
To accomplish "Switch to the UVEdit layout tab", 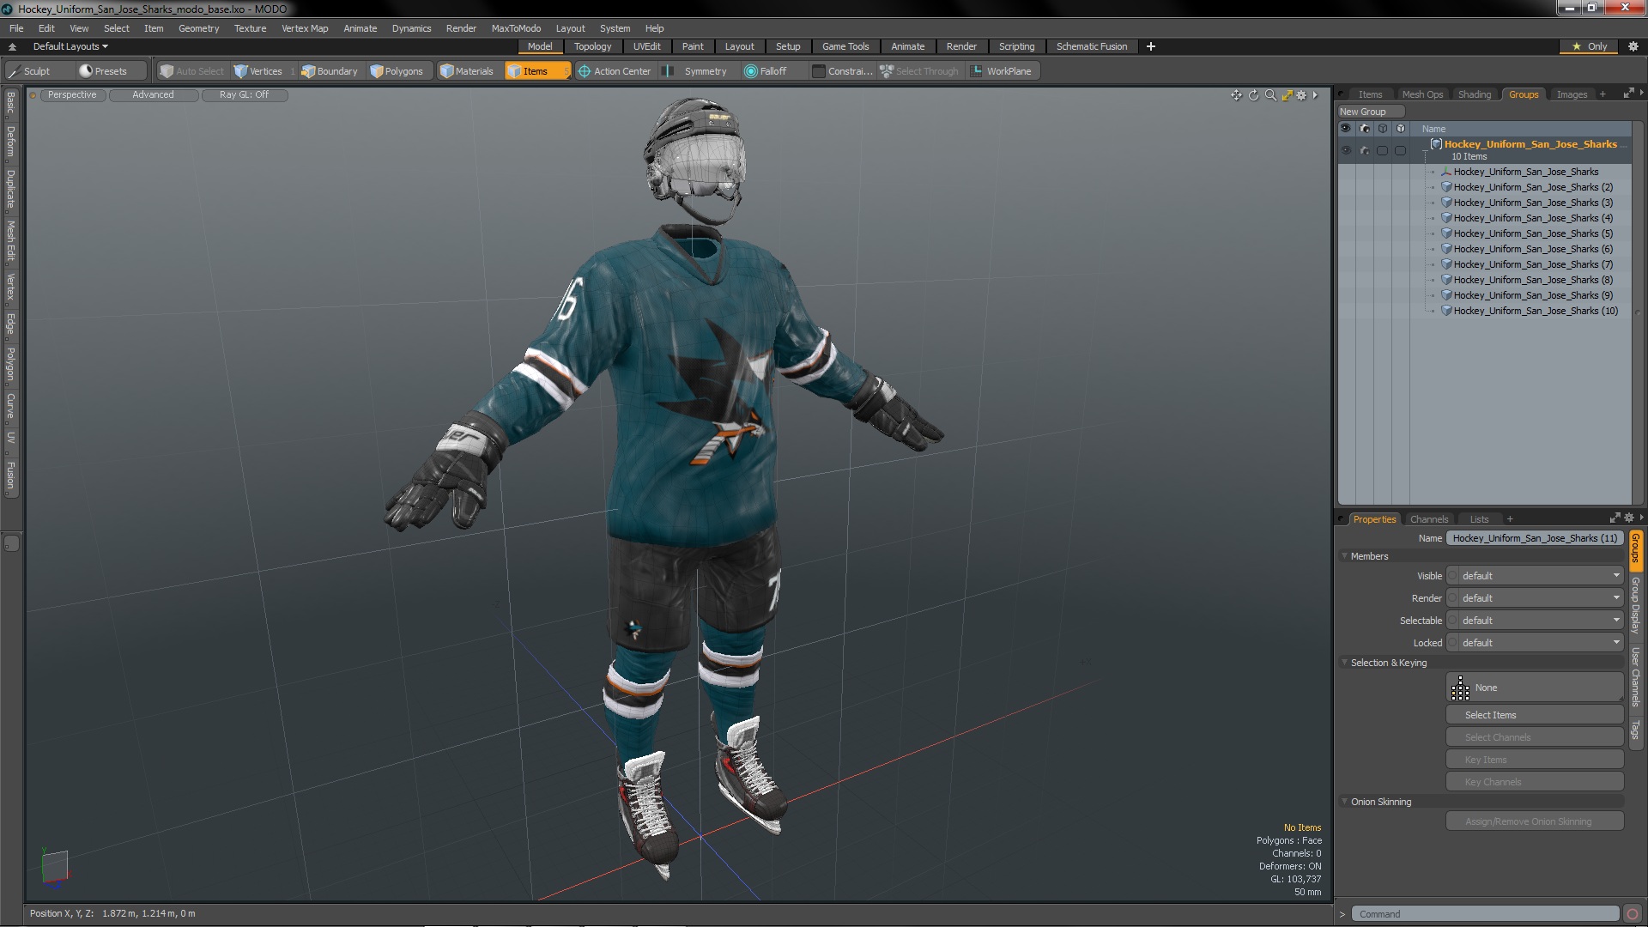I will click(646, 46).
